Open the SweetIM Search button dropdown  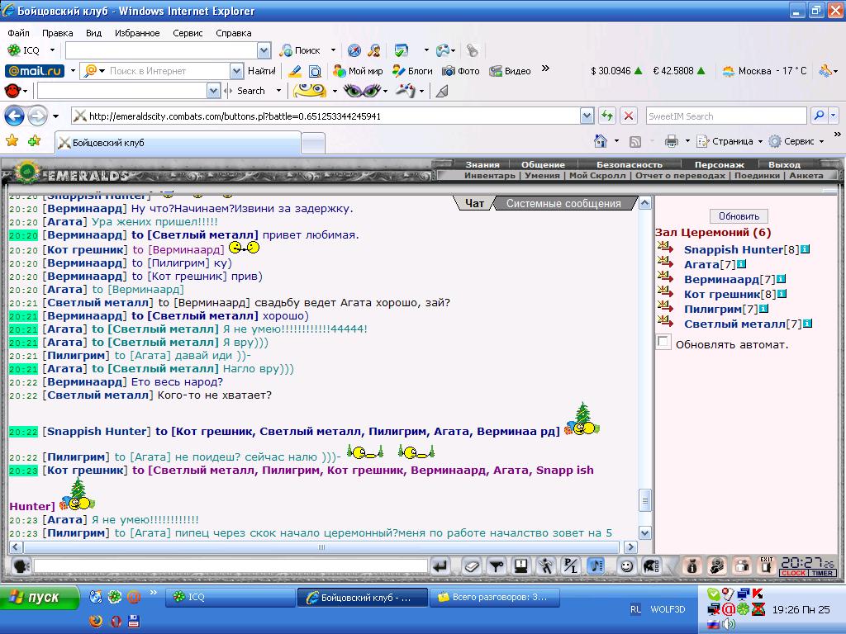click(279, 91)
